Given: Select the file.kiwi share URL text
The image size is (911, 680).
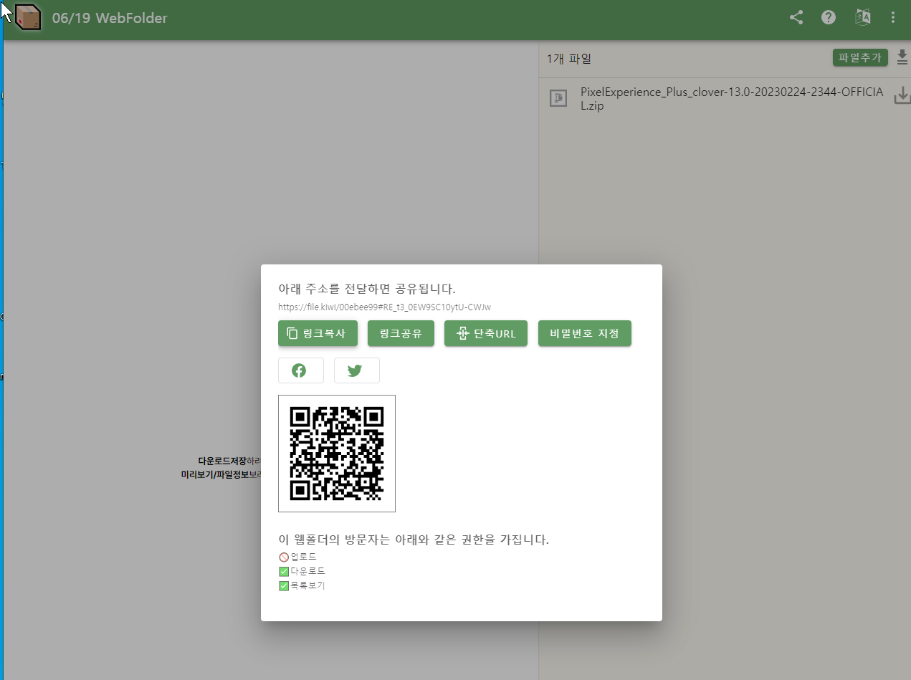Looking at the screenshot, I should [x=385, y=307].
